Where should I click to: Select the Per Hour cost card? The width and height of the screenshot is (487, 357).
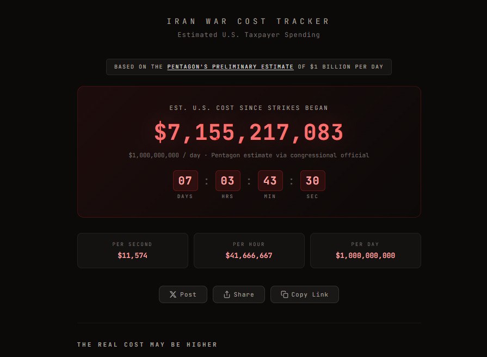point(249,250)
